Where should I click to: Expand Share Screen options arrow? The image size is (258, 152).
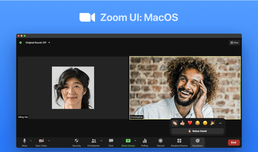point(135,141)
